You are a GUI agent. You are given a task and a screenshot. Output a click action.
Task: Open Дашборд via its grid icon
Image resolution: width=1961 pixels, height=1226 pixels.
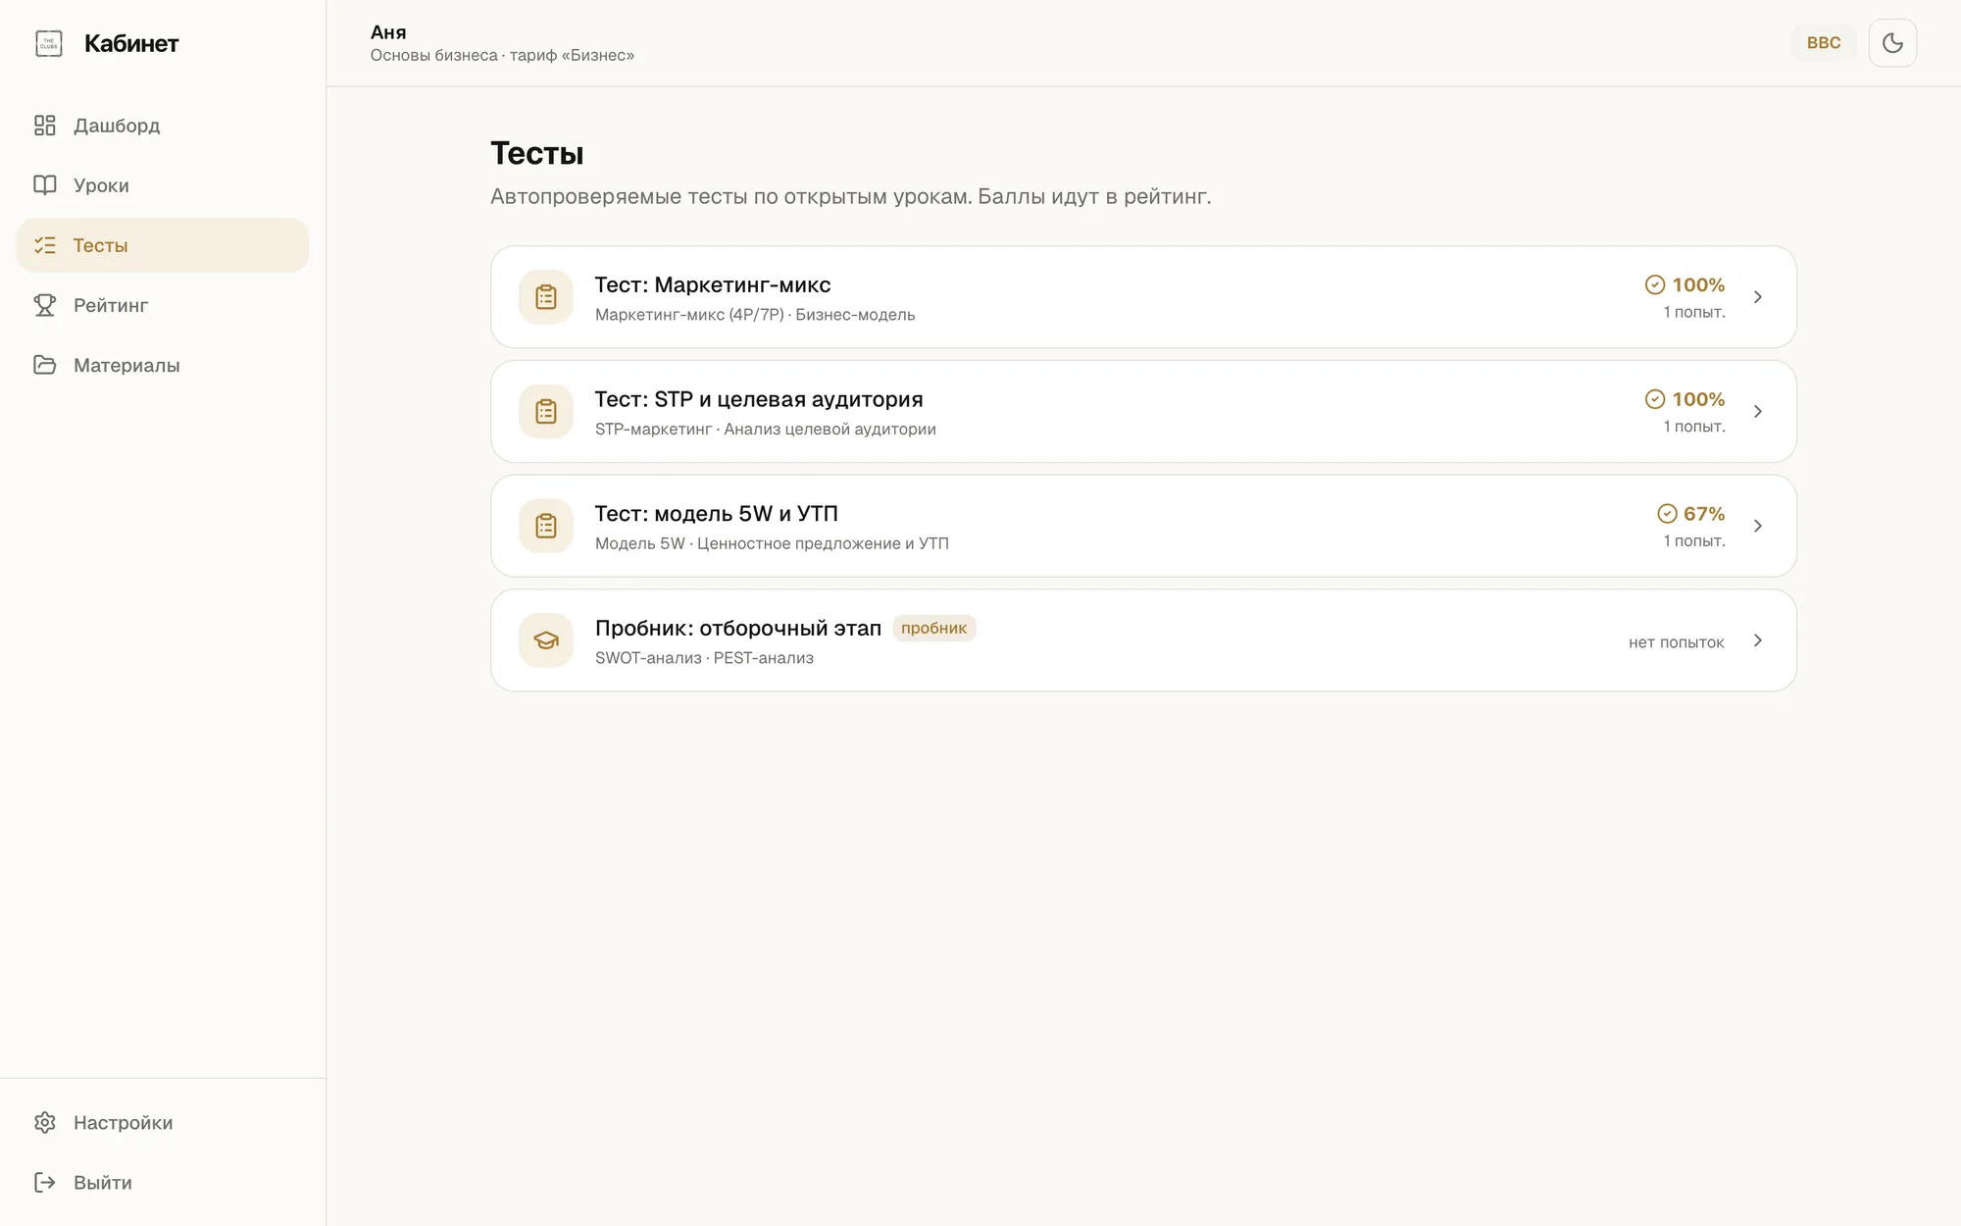45,126
